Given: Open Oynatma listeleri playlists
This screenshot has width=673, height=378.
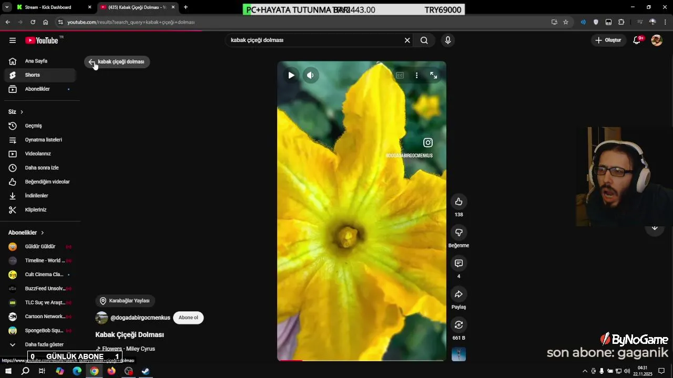Looking at the screenshot, I should [40, 140].
